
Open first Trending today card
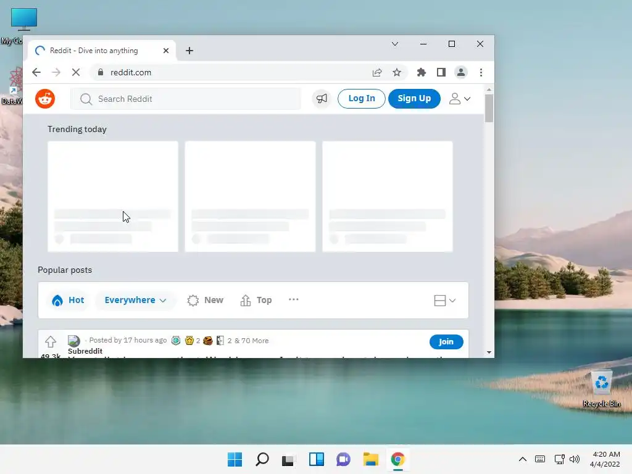[113, 197]
